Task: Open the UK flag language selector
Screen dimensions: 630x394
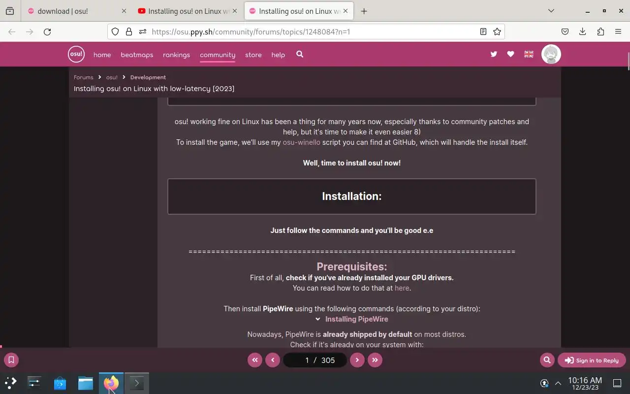Action: pos(529,54)
